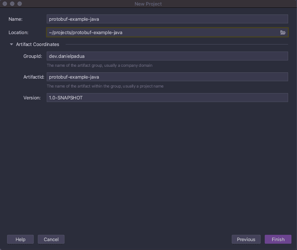The height and width of the screenshot is (250, 297).
Task: Click Previous to go back a step
Action: (246, 239)
